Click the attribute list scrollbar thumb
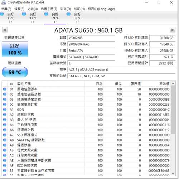 pos(173,110)
